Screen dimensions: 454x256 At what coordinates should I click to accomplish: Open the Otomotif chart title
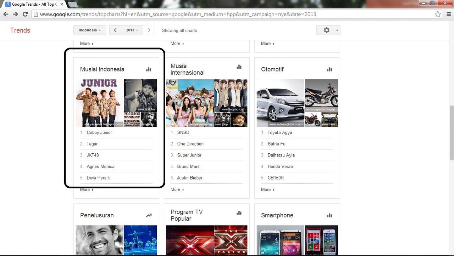coord(272,69)
